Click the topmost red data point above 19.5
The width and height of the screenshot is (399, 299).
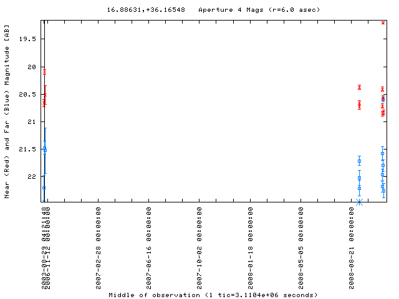click(x=383, y=23)
